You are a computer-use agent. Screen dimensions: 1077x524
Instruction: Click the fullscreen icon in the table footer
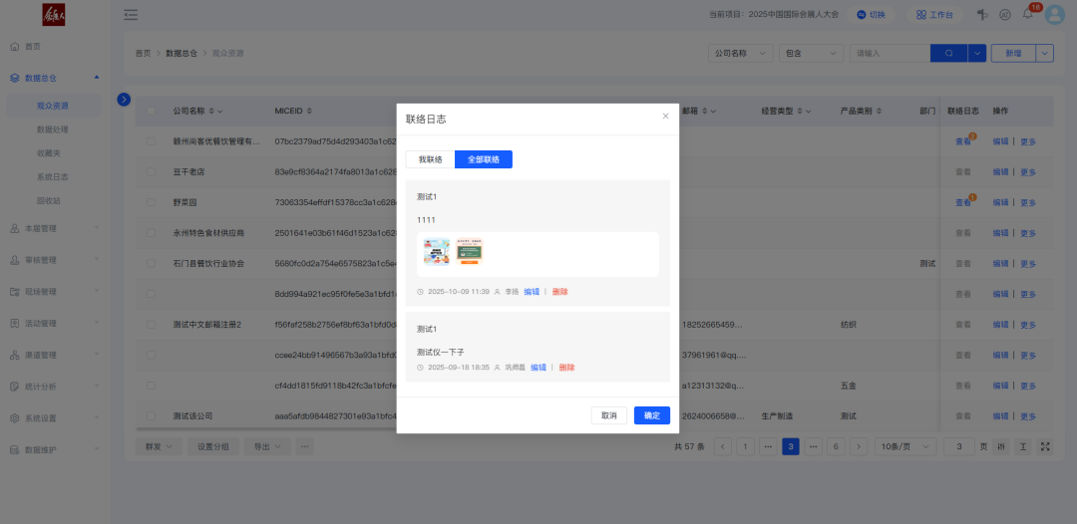click(1044, 446)
